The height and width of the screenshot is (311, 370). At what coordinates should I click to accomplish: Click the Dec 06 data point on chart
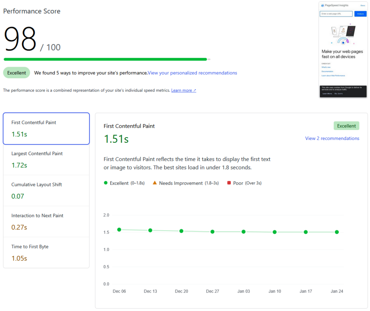119,229
